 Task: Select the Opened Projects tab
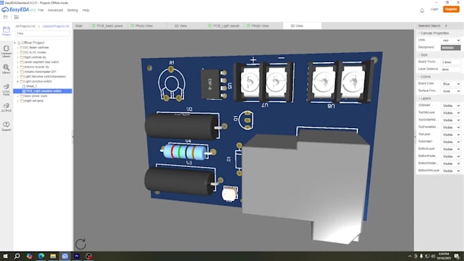[x=56, y=27]
